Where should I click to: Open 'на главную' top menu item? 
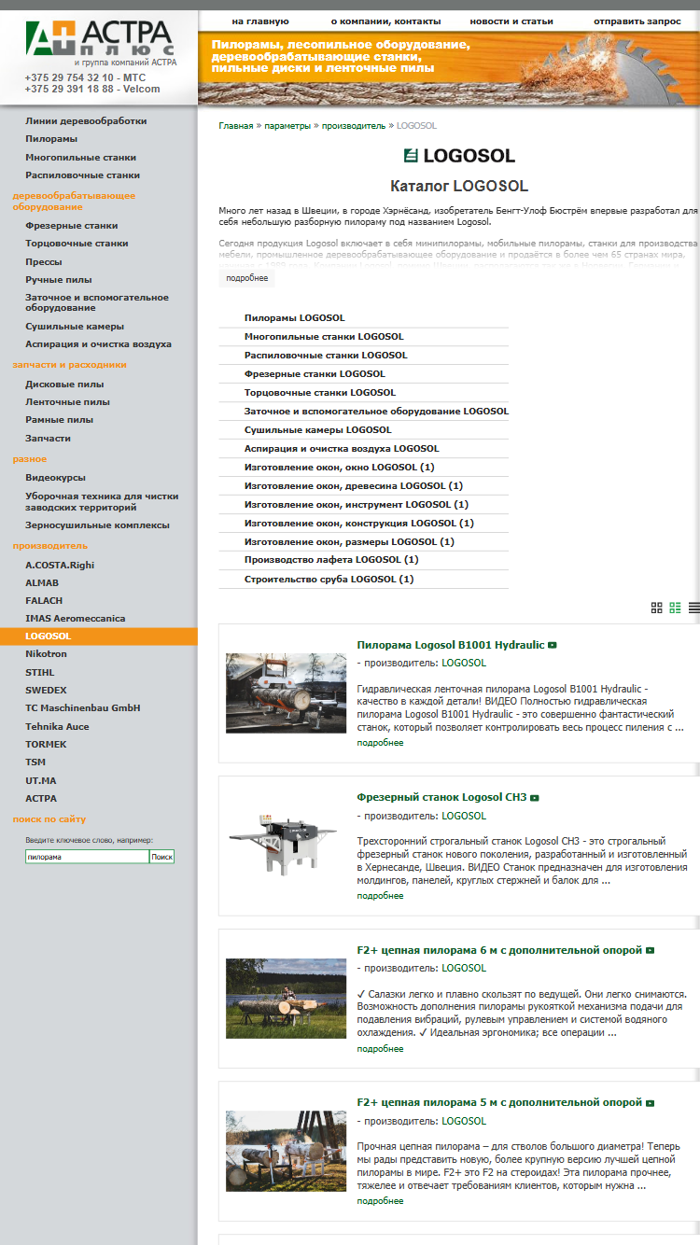click(x=260, y=21)
